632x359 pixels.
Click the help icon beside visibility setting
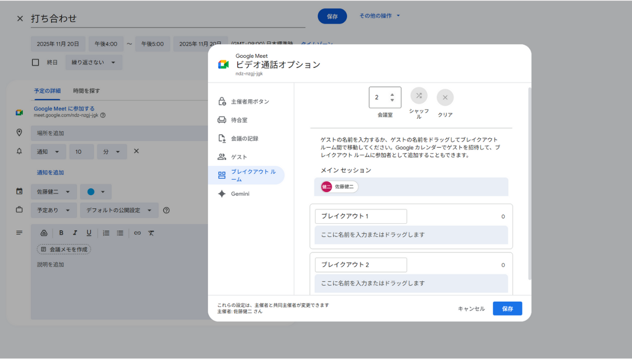pos(166,210)
